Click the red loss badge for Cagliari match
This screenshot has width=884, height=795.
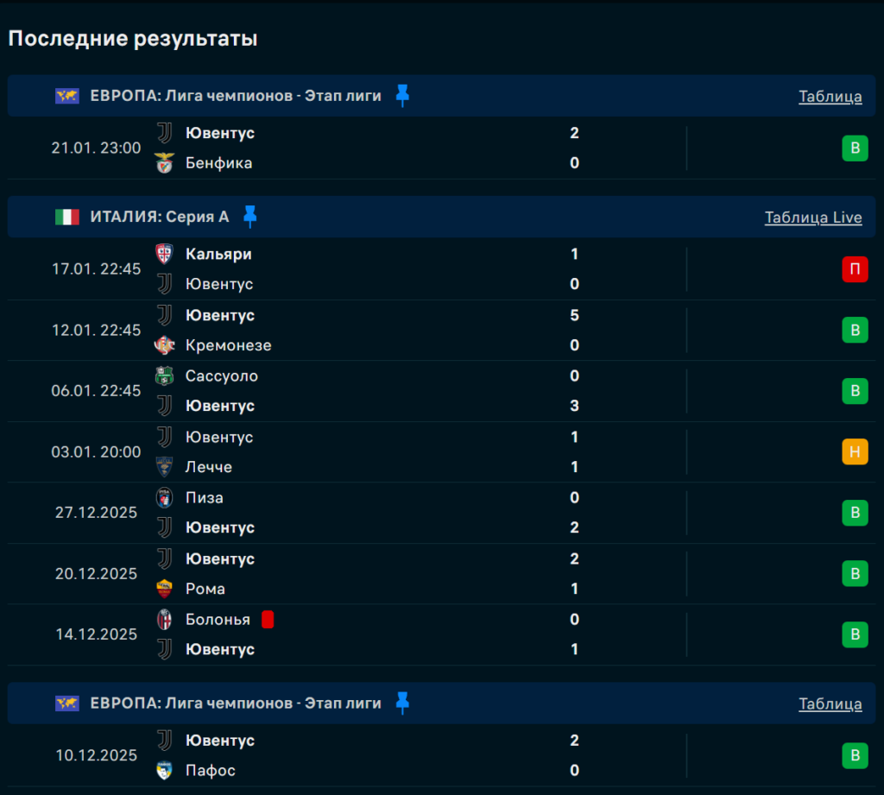(855, 269)
